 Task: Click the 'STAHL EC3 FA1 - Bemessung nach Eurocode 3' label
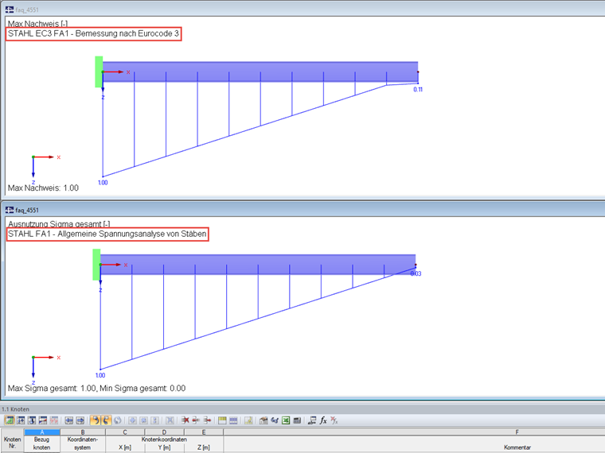pos(94,33)
